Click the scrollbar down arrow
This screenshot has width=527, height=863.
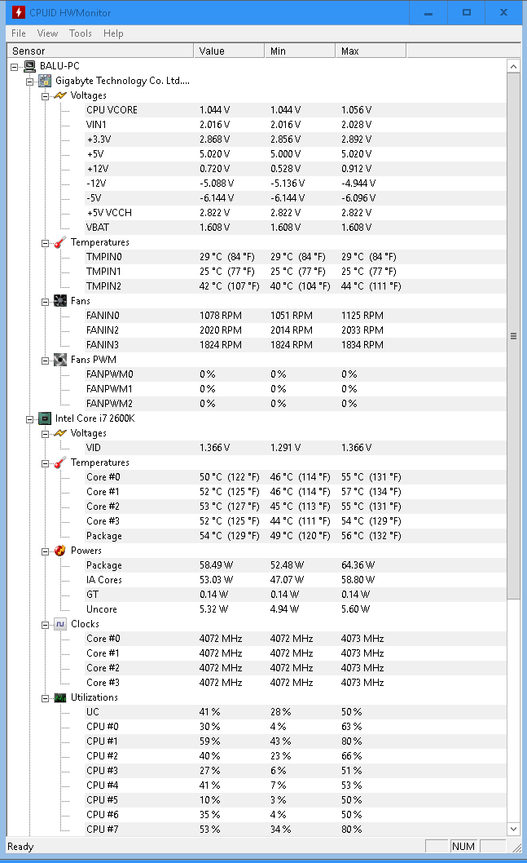[513, 829]
